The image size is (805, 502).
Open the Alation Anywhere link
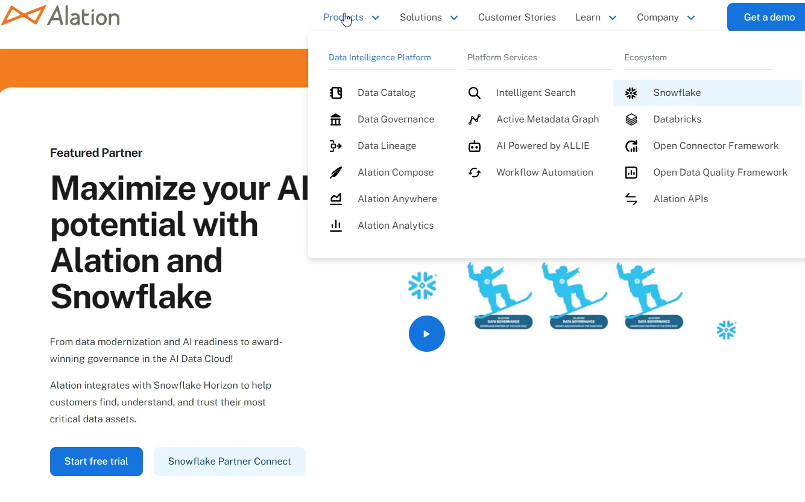tap(397, 199)
